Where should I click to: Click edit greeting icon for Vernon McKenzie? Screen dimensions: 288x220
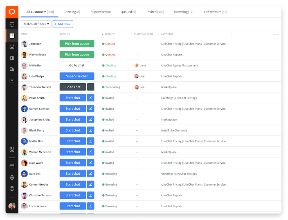[91, 152]
